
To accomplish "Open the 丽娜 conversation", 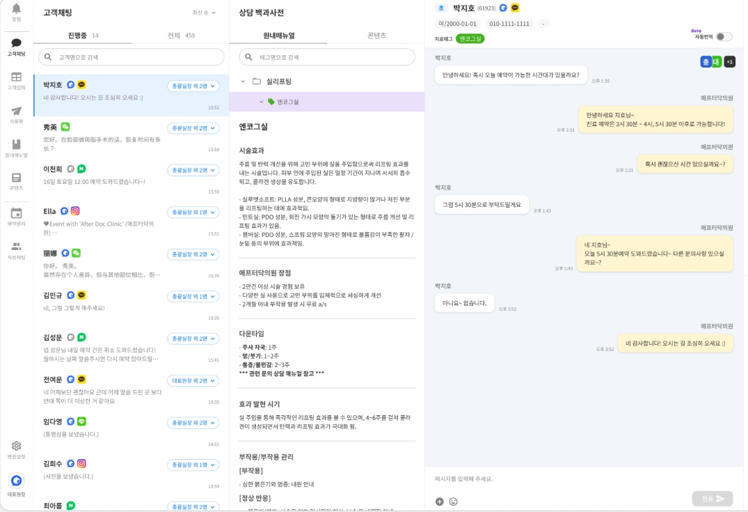I will [132, 263].
